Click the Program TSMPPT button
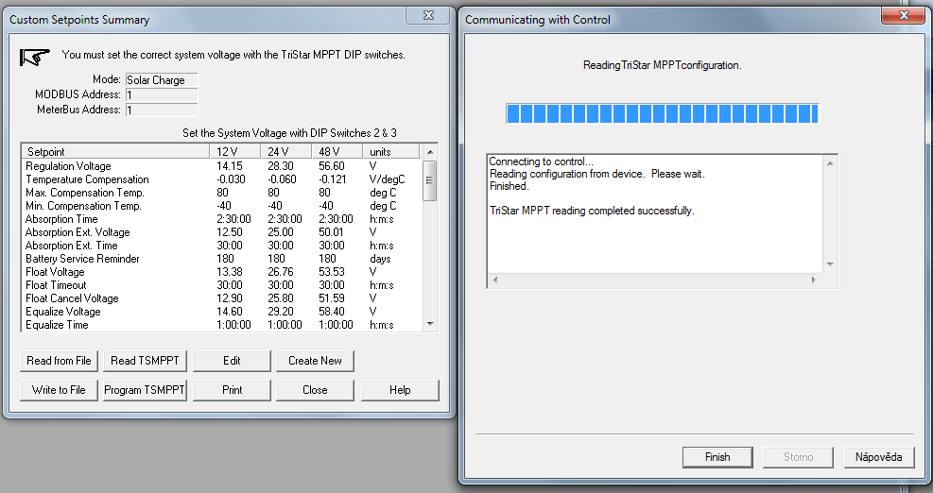933x493 pixels. point(146,390)
